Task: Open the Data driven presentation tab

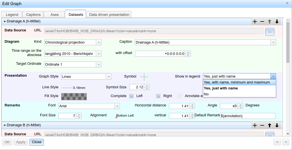Action: click(x=109, y=14)
